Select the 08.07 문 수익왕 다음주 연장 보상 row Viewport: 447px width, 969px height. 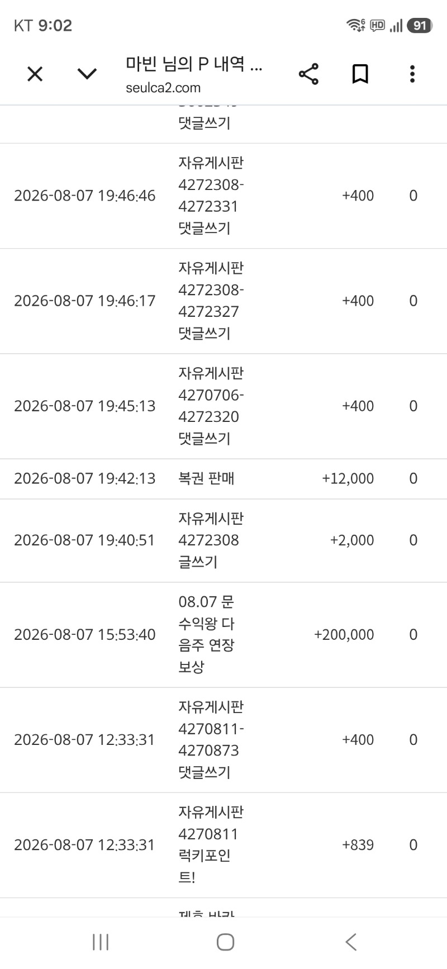point(223,635)
